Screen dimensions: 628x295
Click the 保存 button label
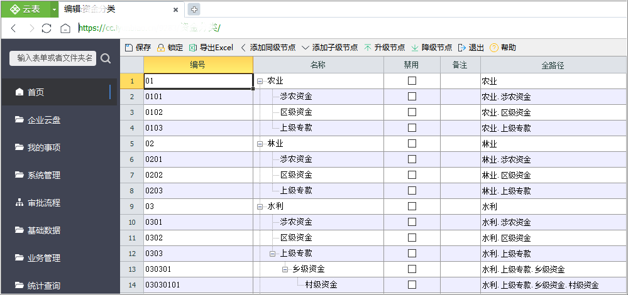pyautogui.click(x=143, y=48)
